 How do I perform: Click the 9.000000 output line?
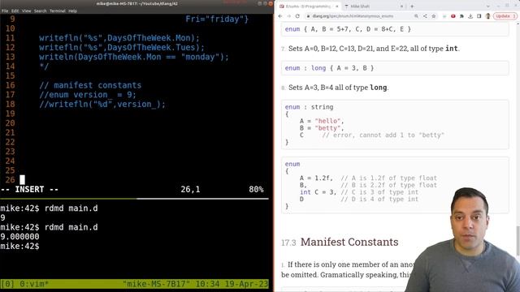[x=19, y=237]
